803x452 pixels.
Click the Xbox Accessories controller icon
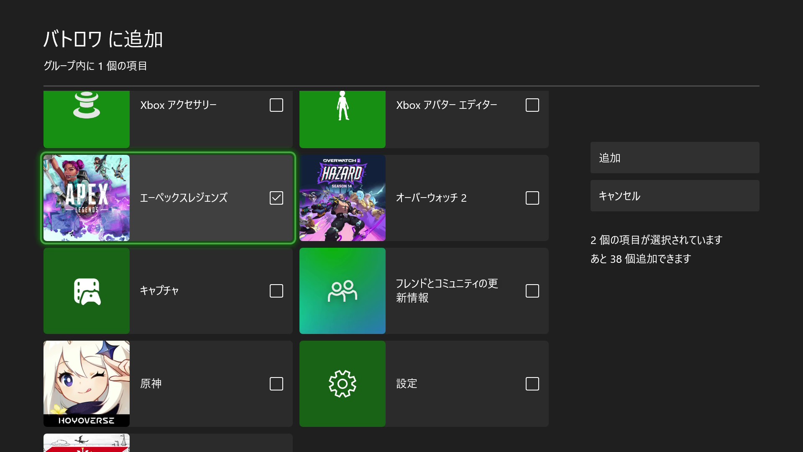pos(87,105)
